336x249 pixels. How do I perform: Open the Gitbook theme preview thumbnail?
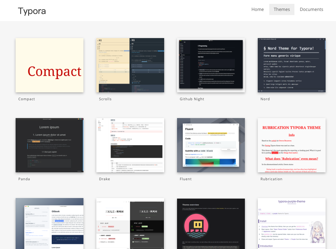click(50, 224)
